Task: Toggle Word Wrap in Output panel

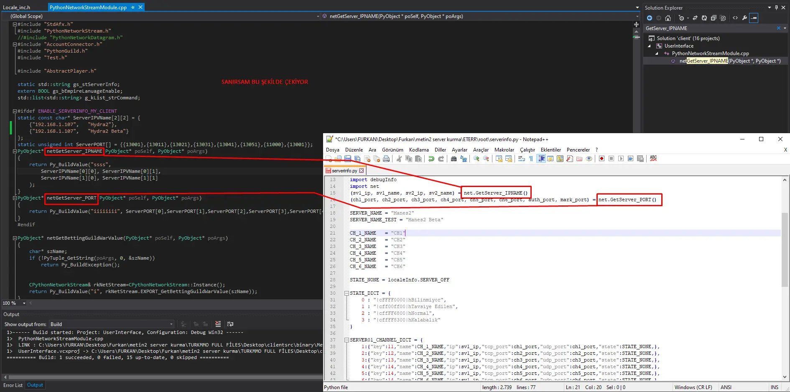Action: [230, 324]
